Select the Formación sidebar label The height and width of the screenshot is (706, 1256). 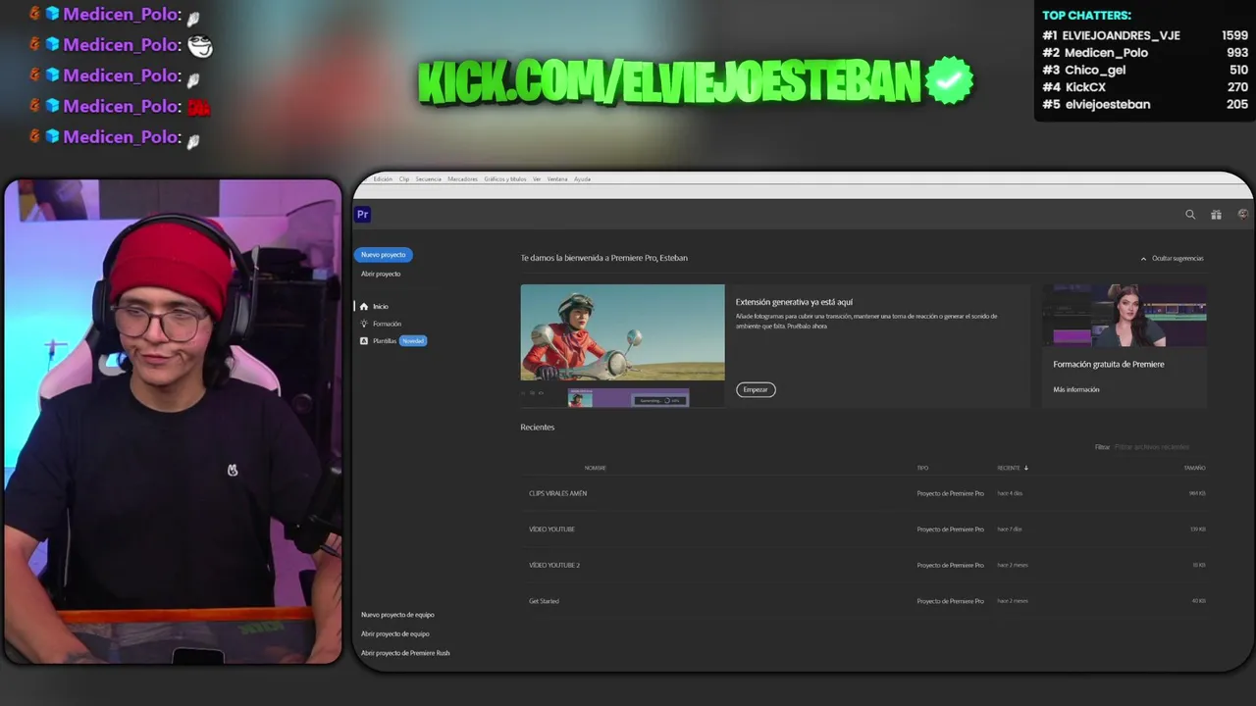coord(387,324)
